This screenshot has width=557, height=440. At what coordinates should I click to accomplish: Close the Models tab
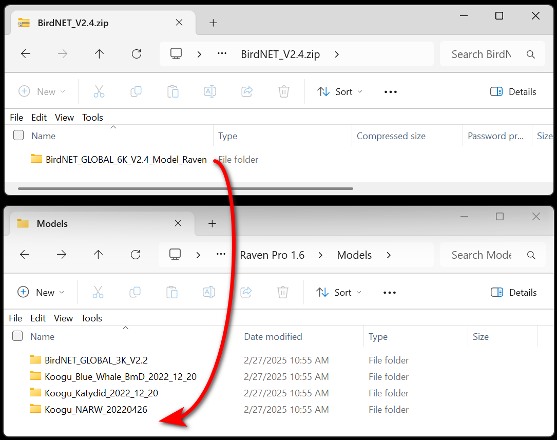pos(178,223)
